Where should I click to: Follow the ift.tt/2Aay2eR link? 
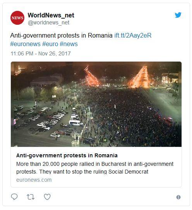(133, 36)
